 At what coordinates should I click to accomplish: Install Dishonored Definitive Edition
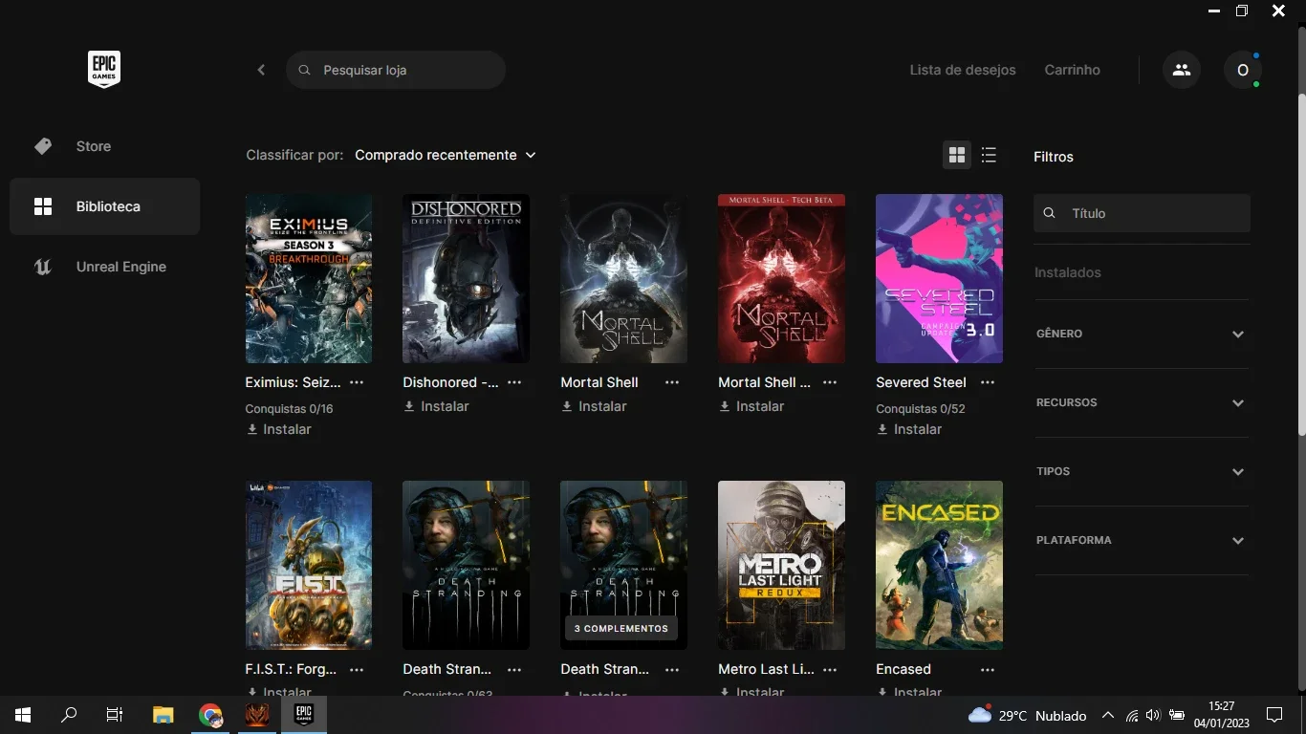(437, 406)
